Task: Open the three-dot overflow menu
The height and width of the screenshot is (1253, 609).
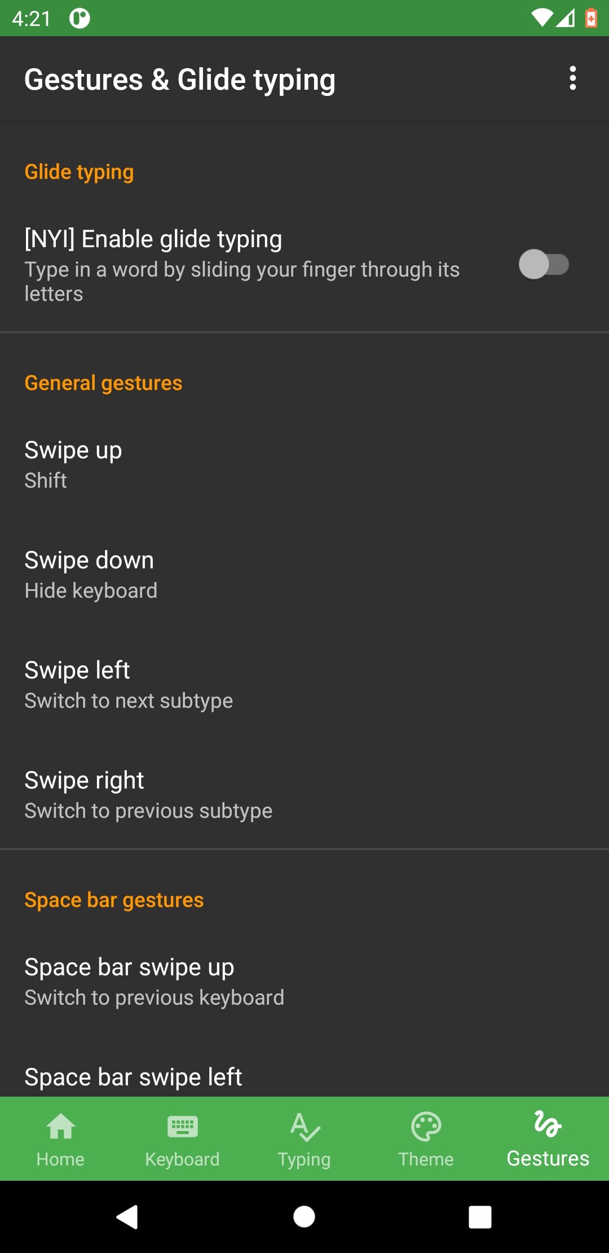Action: [x=572, y=78]
